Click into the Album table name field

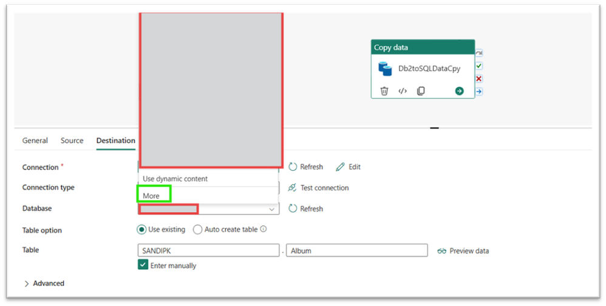(x=356, y=250)
